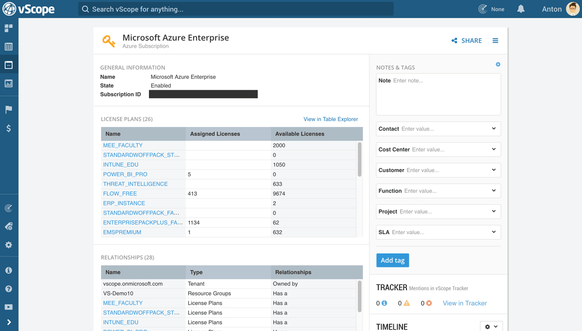The width and height of the screenshot is (582, 331).
Task: Expand the sidebar with the bottom chevron
Action: click(x=9, y=322)
